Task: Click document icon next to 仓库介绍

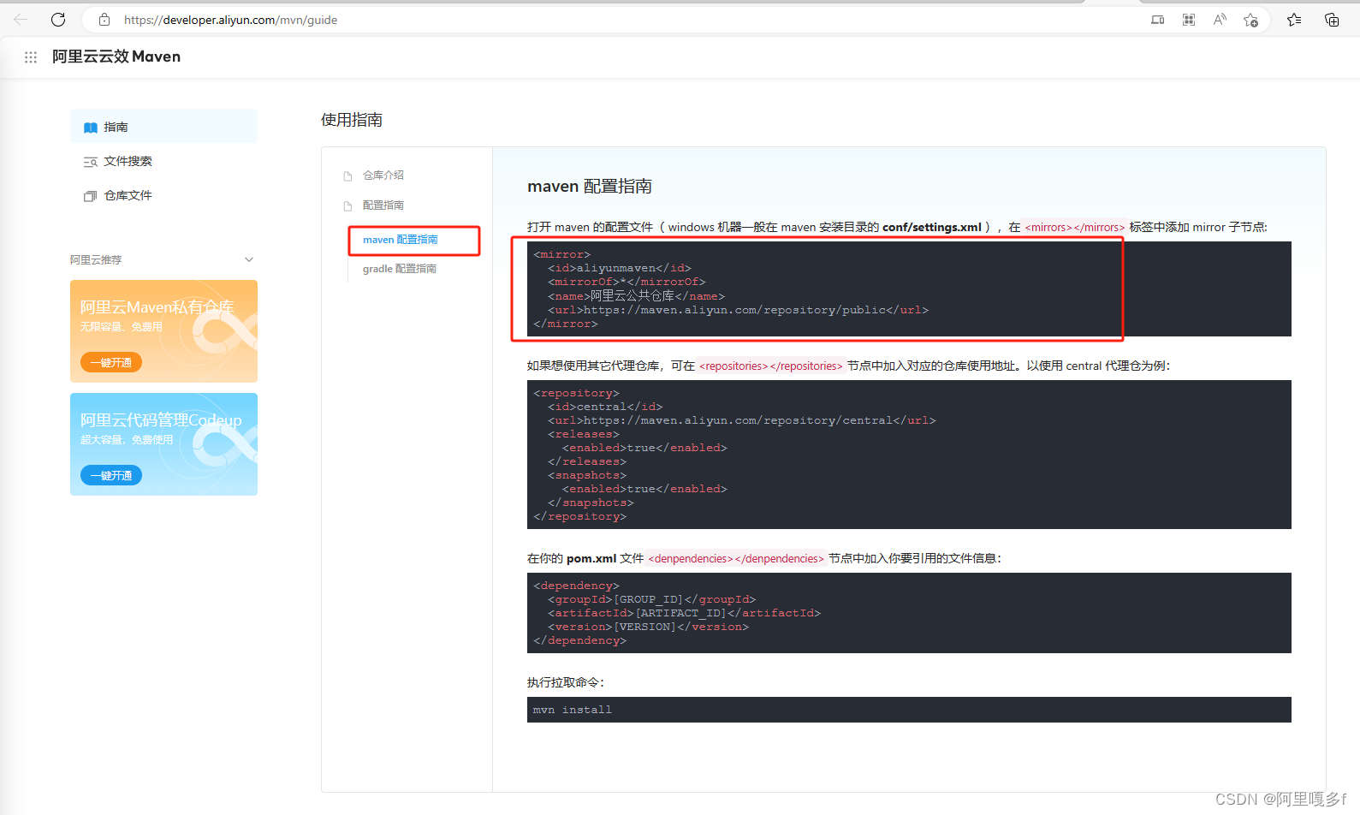Action: point(347,176)
